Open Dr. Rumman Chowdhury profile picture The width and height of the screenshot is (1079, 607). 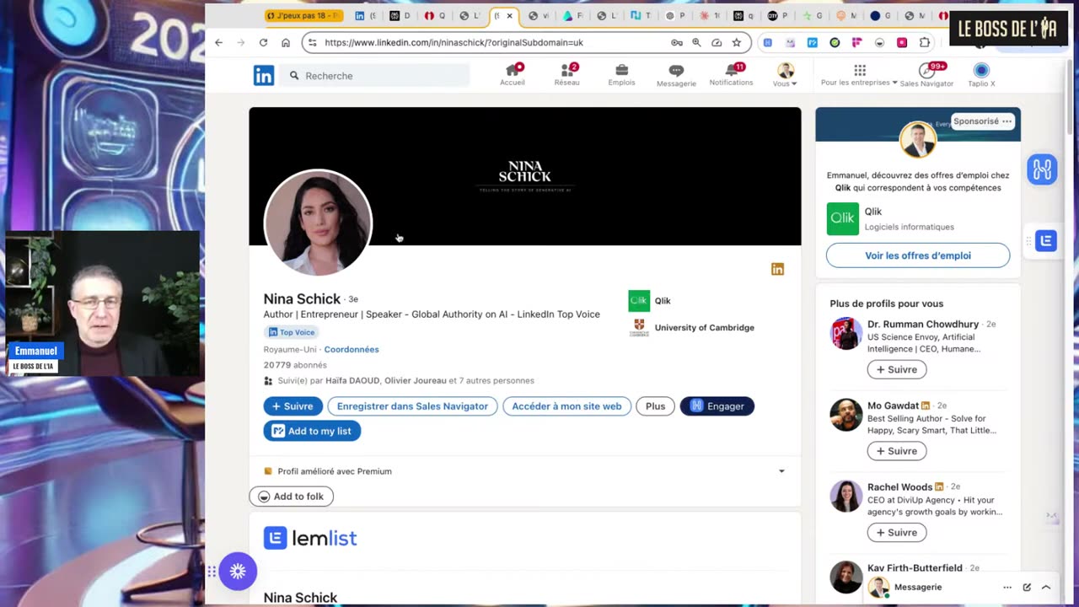point(845,333)
